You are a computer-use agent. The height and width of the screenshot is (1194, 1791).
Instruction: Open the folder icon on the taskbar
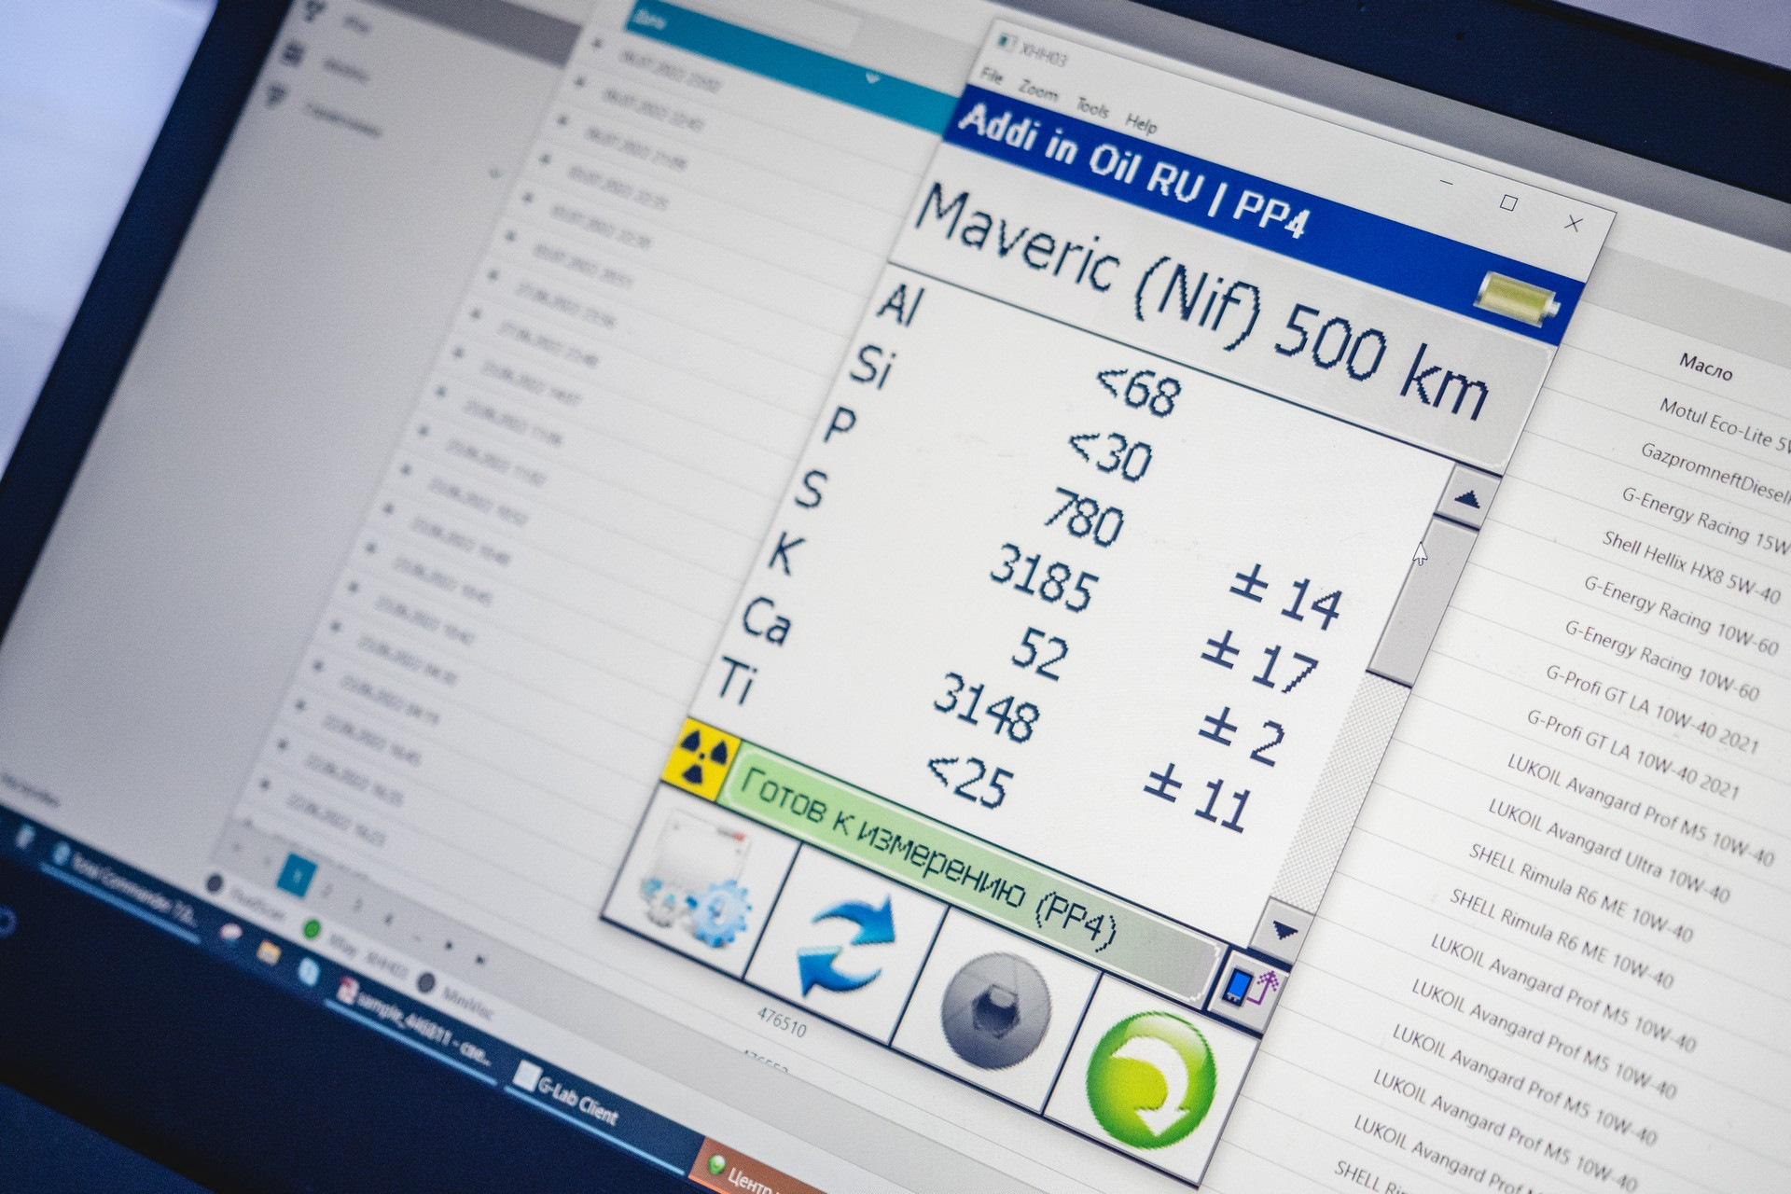click(x=269, y=952)
